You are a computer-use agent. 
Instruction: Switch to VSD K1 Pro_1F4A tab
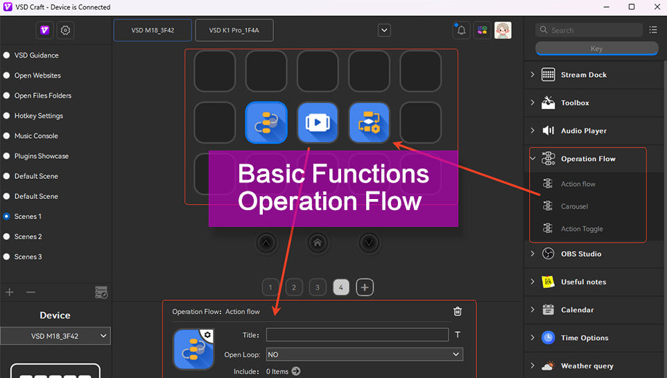(234, 31)
